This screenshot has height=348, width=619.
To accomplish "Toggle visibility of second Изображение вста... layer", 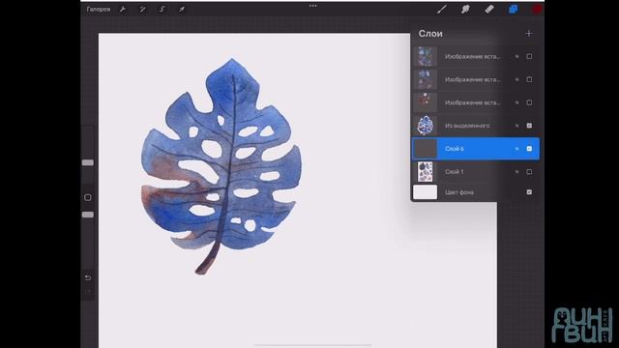I will pyautogui.click(x=529, y=79).
